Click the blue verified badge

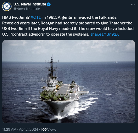49,4
